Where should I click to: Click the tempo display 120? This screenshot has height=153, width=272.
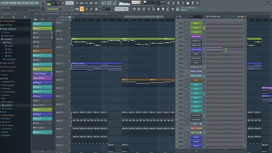click(x=69, y=3)
